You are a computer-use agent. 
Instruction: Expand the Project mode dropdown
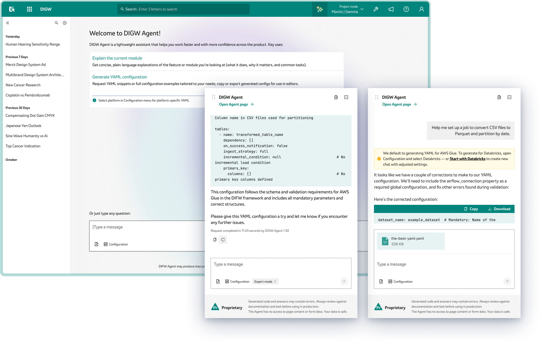coord(362,9)
